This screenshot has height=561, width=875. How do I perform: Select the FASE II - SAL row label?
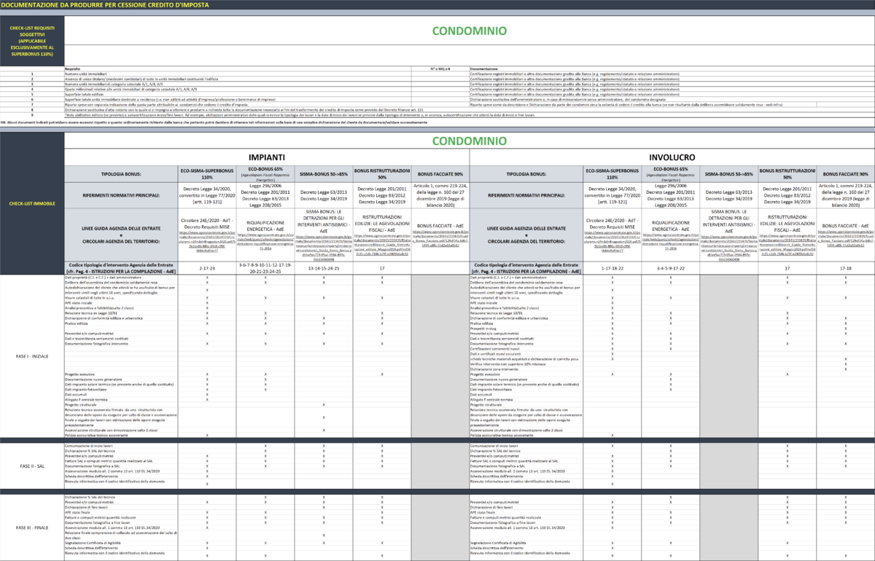point(31,465)
